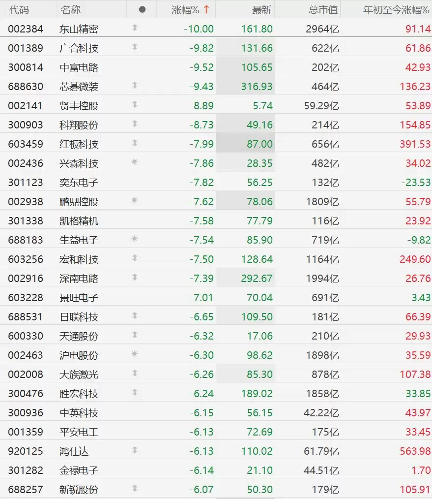Click the star icon in 生益电子 row

click(x=135, y=239)
